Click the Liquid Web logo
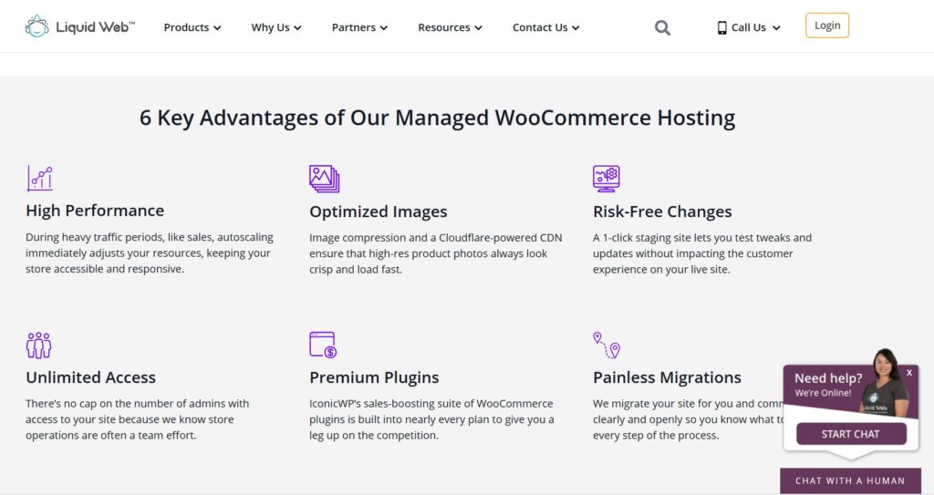Viewport: 934px width, 495px height. point(79,26)
